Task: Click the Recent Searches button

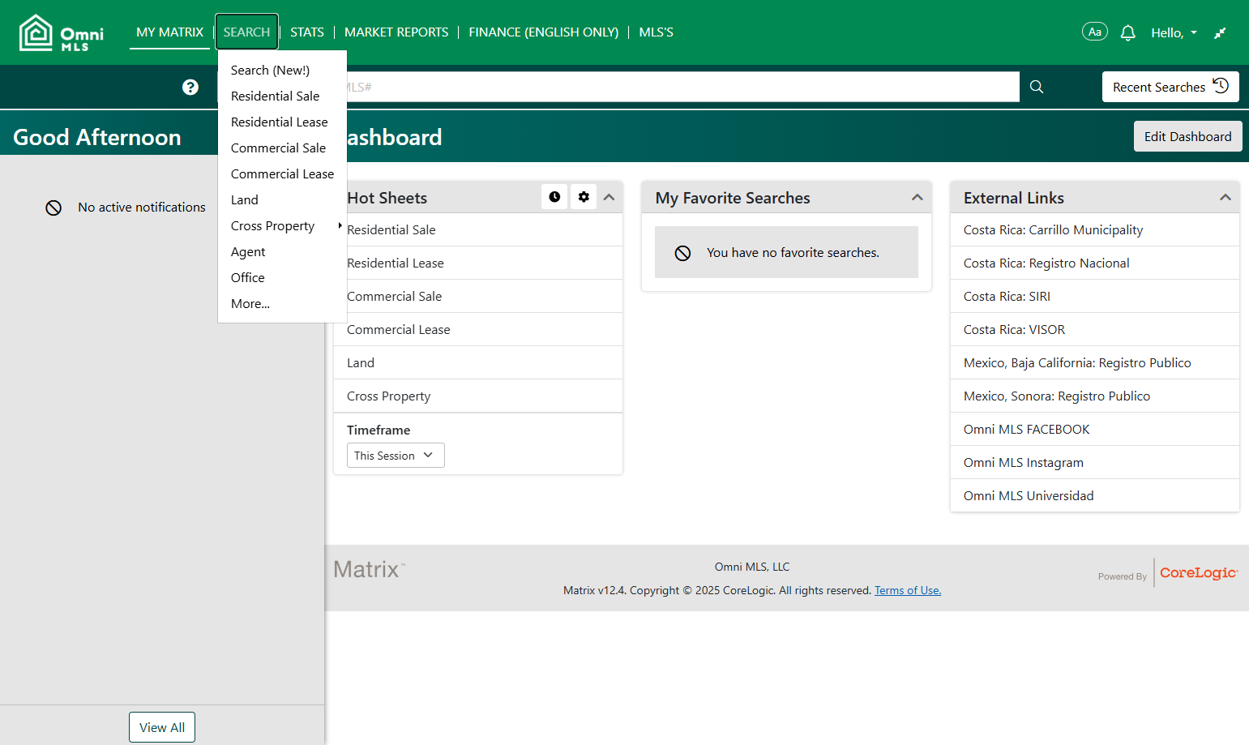Action: point(1170,87)
